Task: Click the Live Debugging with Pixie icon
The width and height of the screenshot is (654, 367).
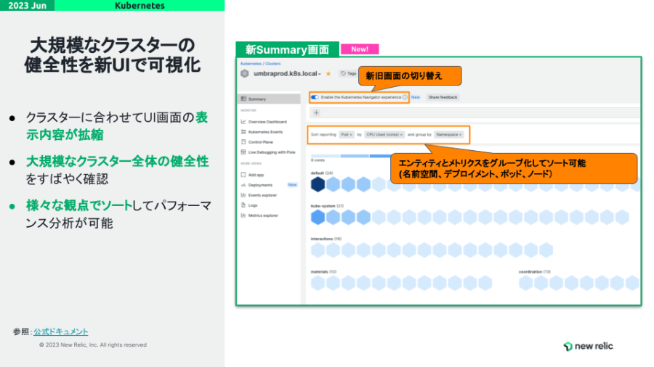Action: point(243,152)
